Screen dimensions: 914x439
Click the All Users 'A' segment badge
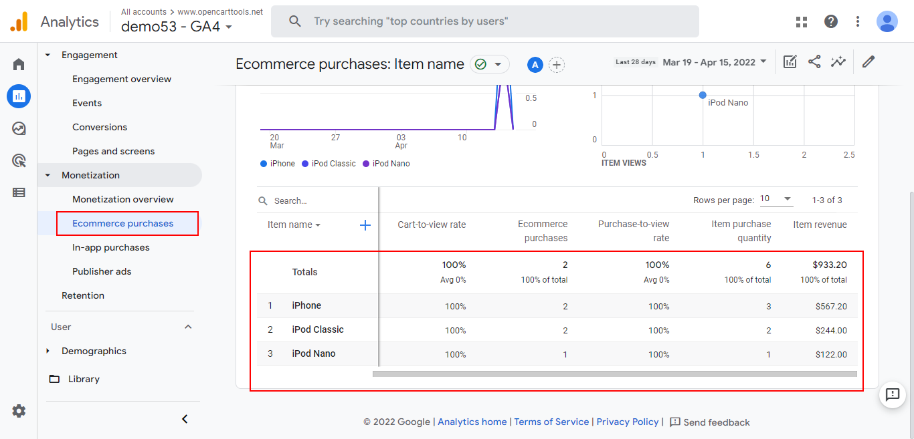tap(535, 65)
